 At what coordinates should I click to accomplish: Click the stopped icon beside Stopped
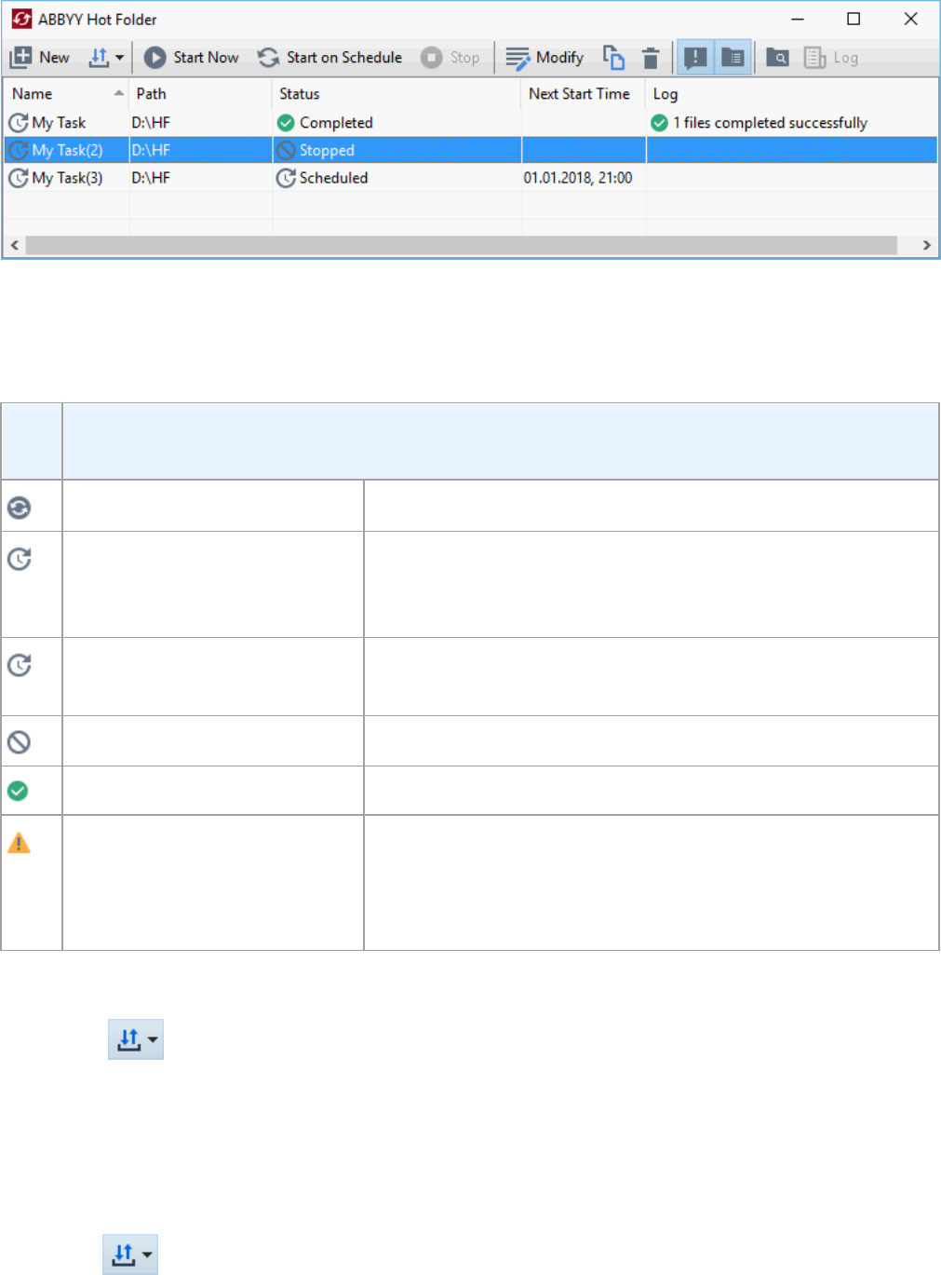tap(286, 150)
